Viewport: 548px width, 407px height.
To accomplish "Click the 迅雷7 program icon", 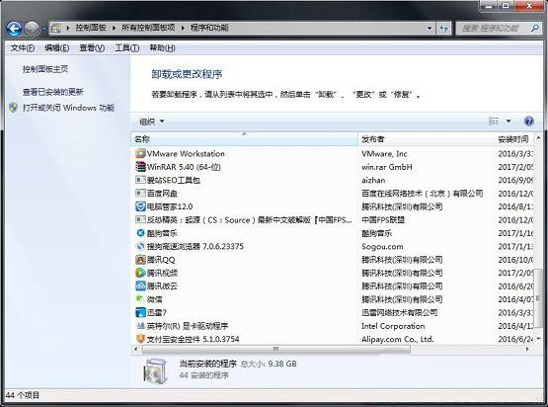I will point(140,312).
